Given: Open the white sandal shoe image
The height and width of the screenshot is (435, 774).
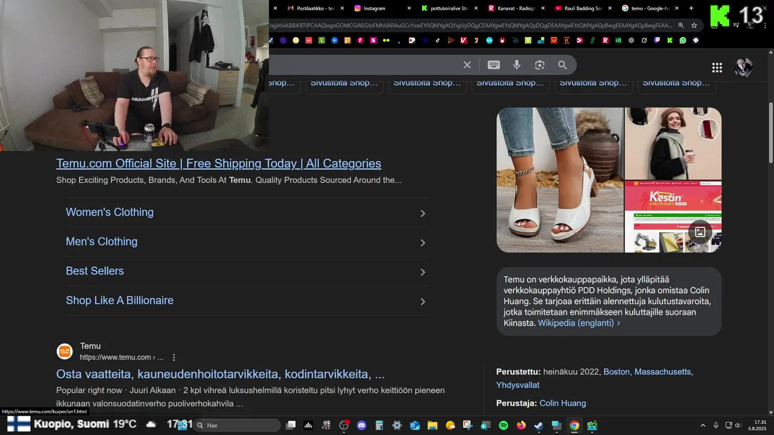Looking at the screenshot, I should [x=559, y=180].
